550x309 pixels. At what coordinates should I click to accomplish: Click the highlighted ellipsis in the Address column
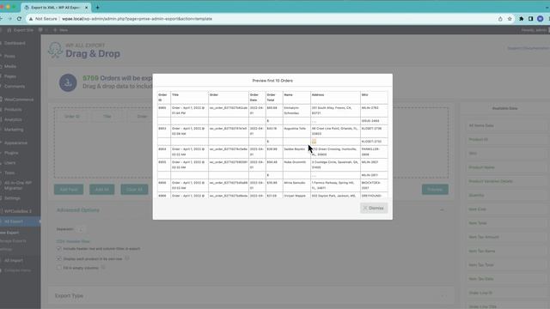click(314, 141)
